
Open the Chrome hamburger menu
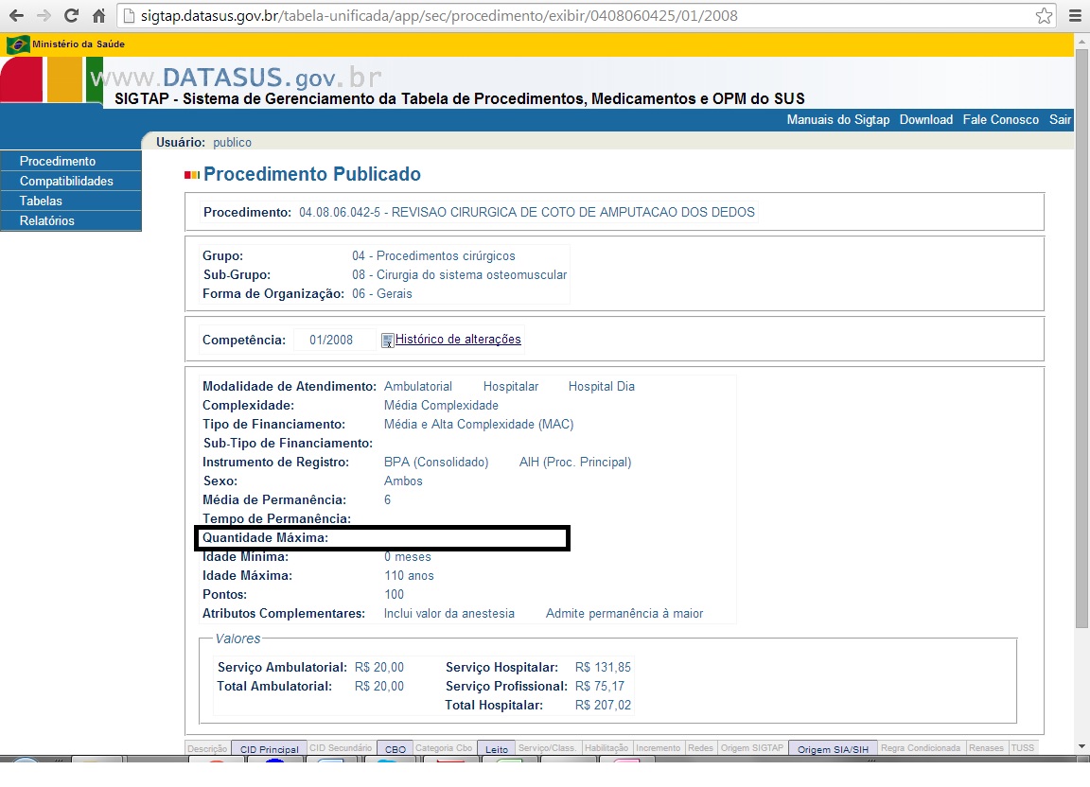1074,16
